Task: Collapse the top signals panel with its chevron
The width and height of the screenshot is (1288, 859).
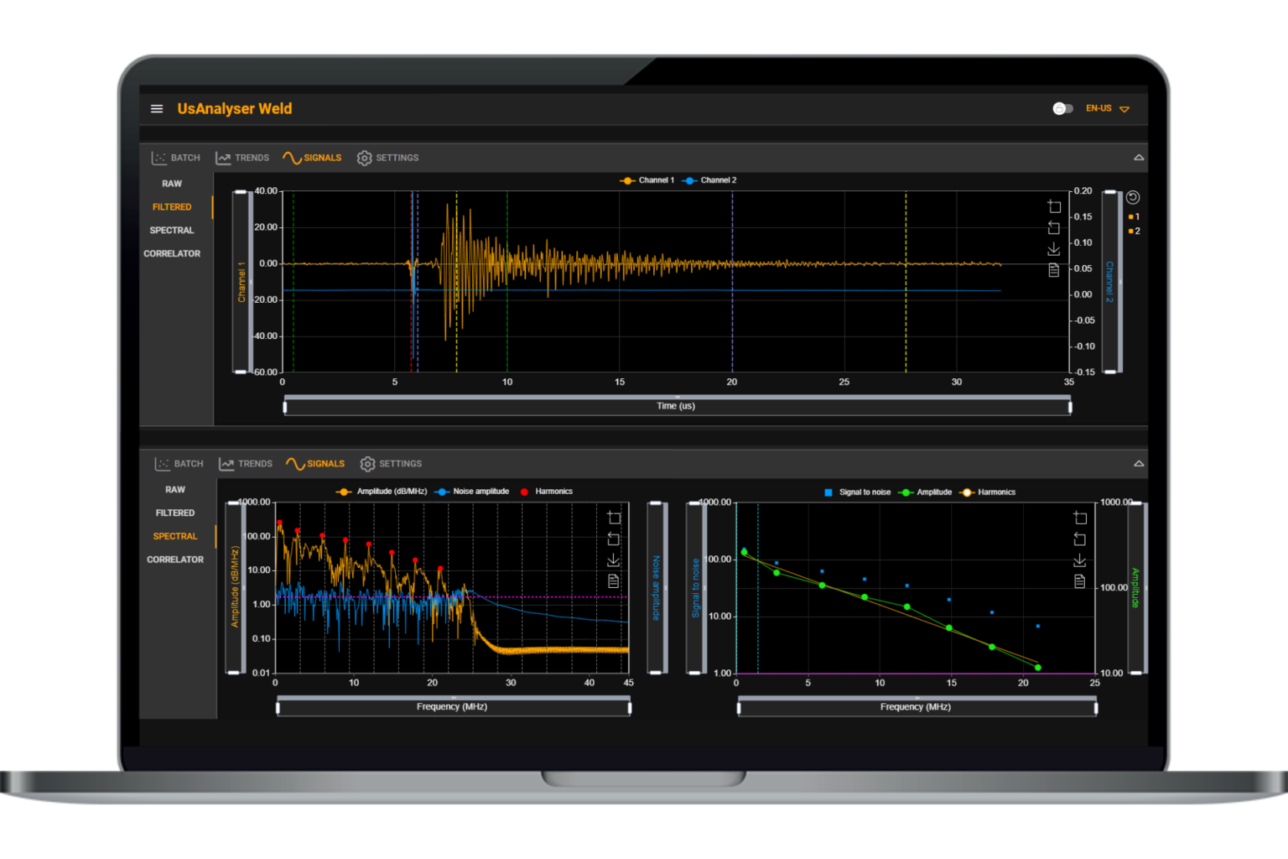Action: point(1139,157)
